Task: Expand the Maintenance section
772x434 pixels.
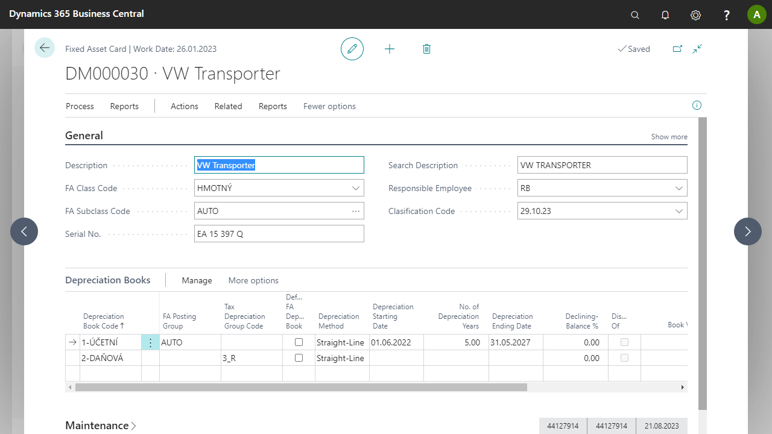Action: 100,426
